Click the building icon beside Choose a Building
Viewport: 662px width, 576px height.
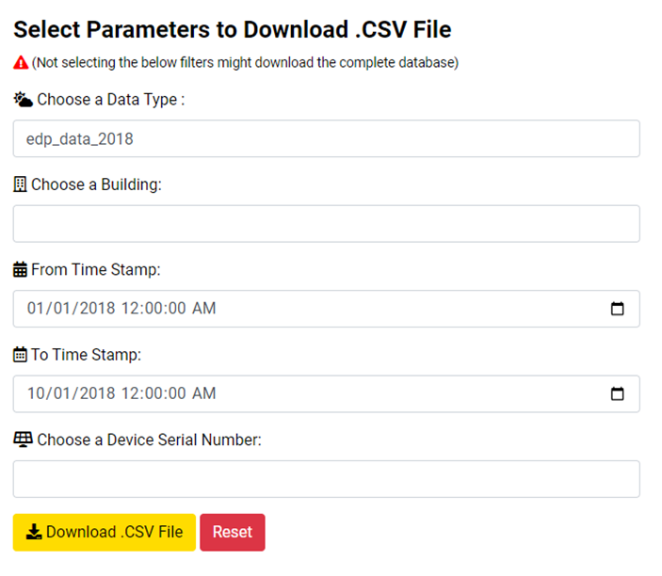(20, 184)
